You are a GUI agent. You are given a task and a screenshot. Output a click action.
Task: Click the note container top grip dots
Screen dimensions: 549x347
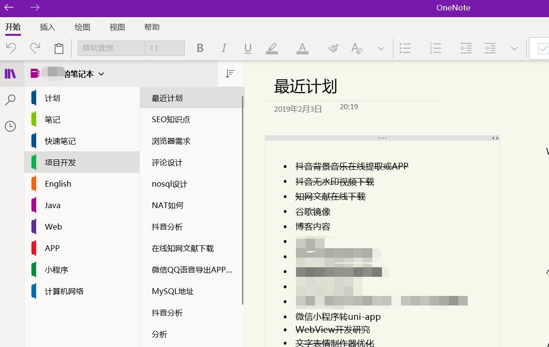tap(382, 138)
